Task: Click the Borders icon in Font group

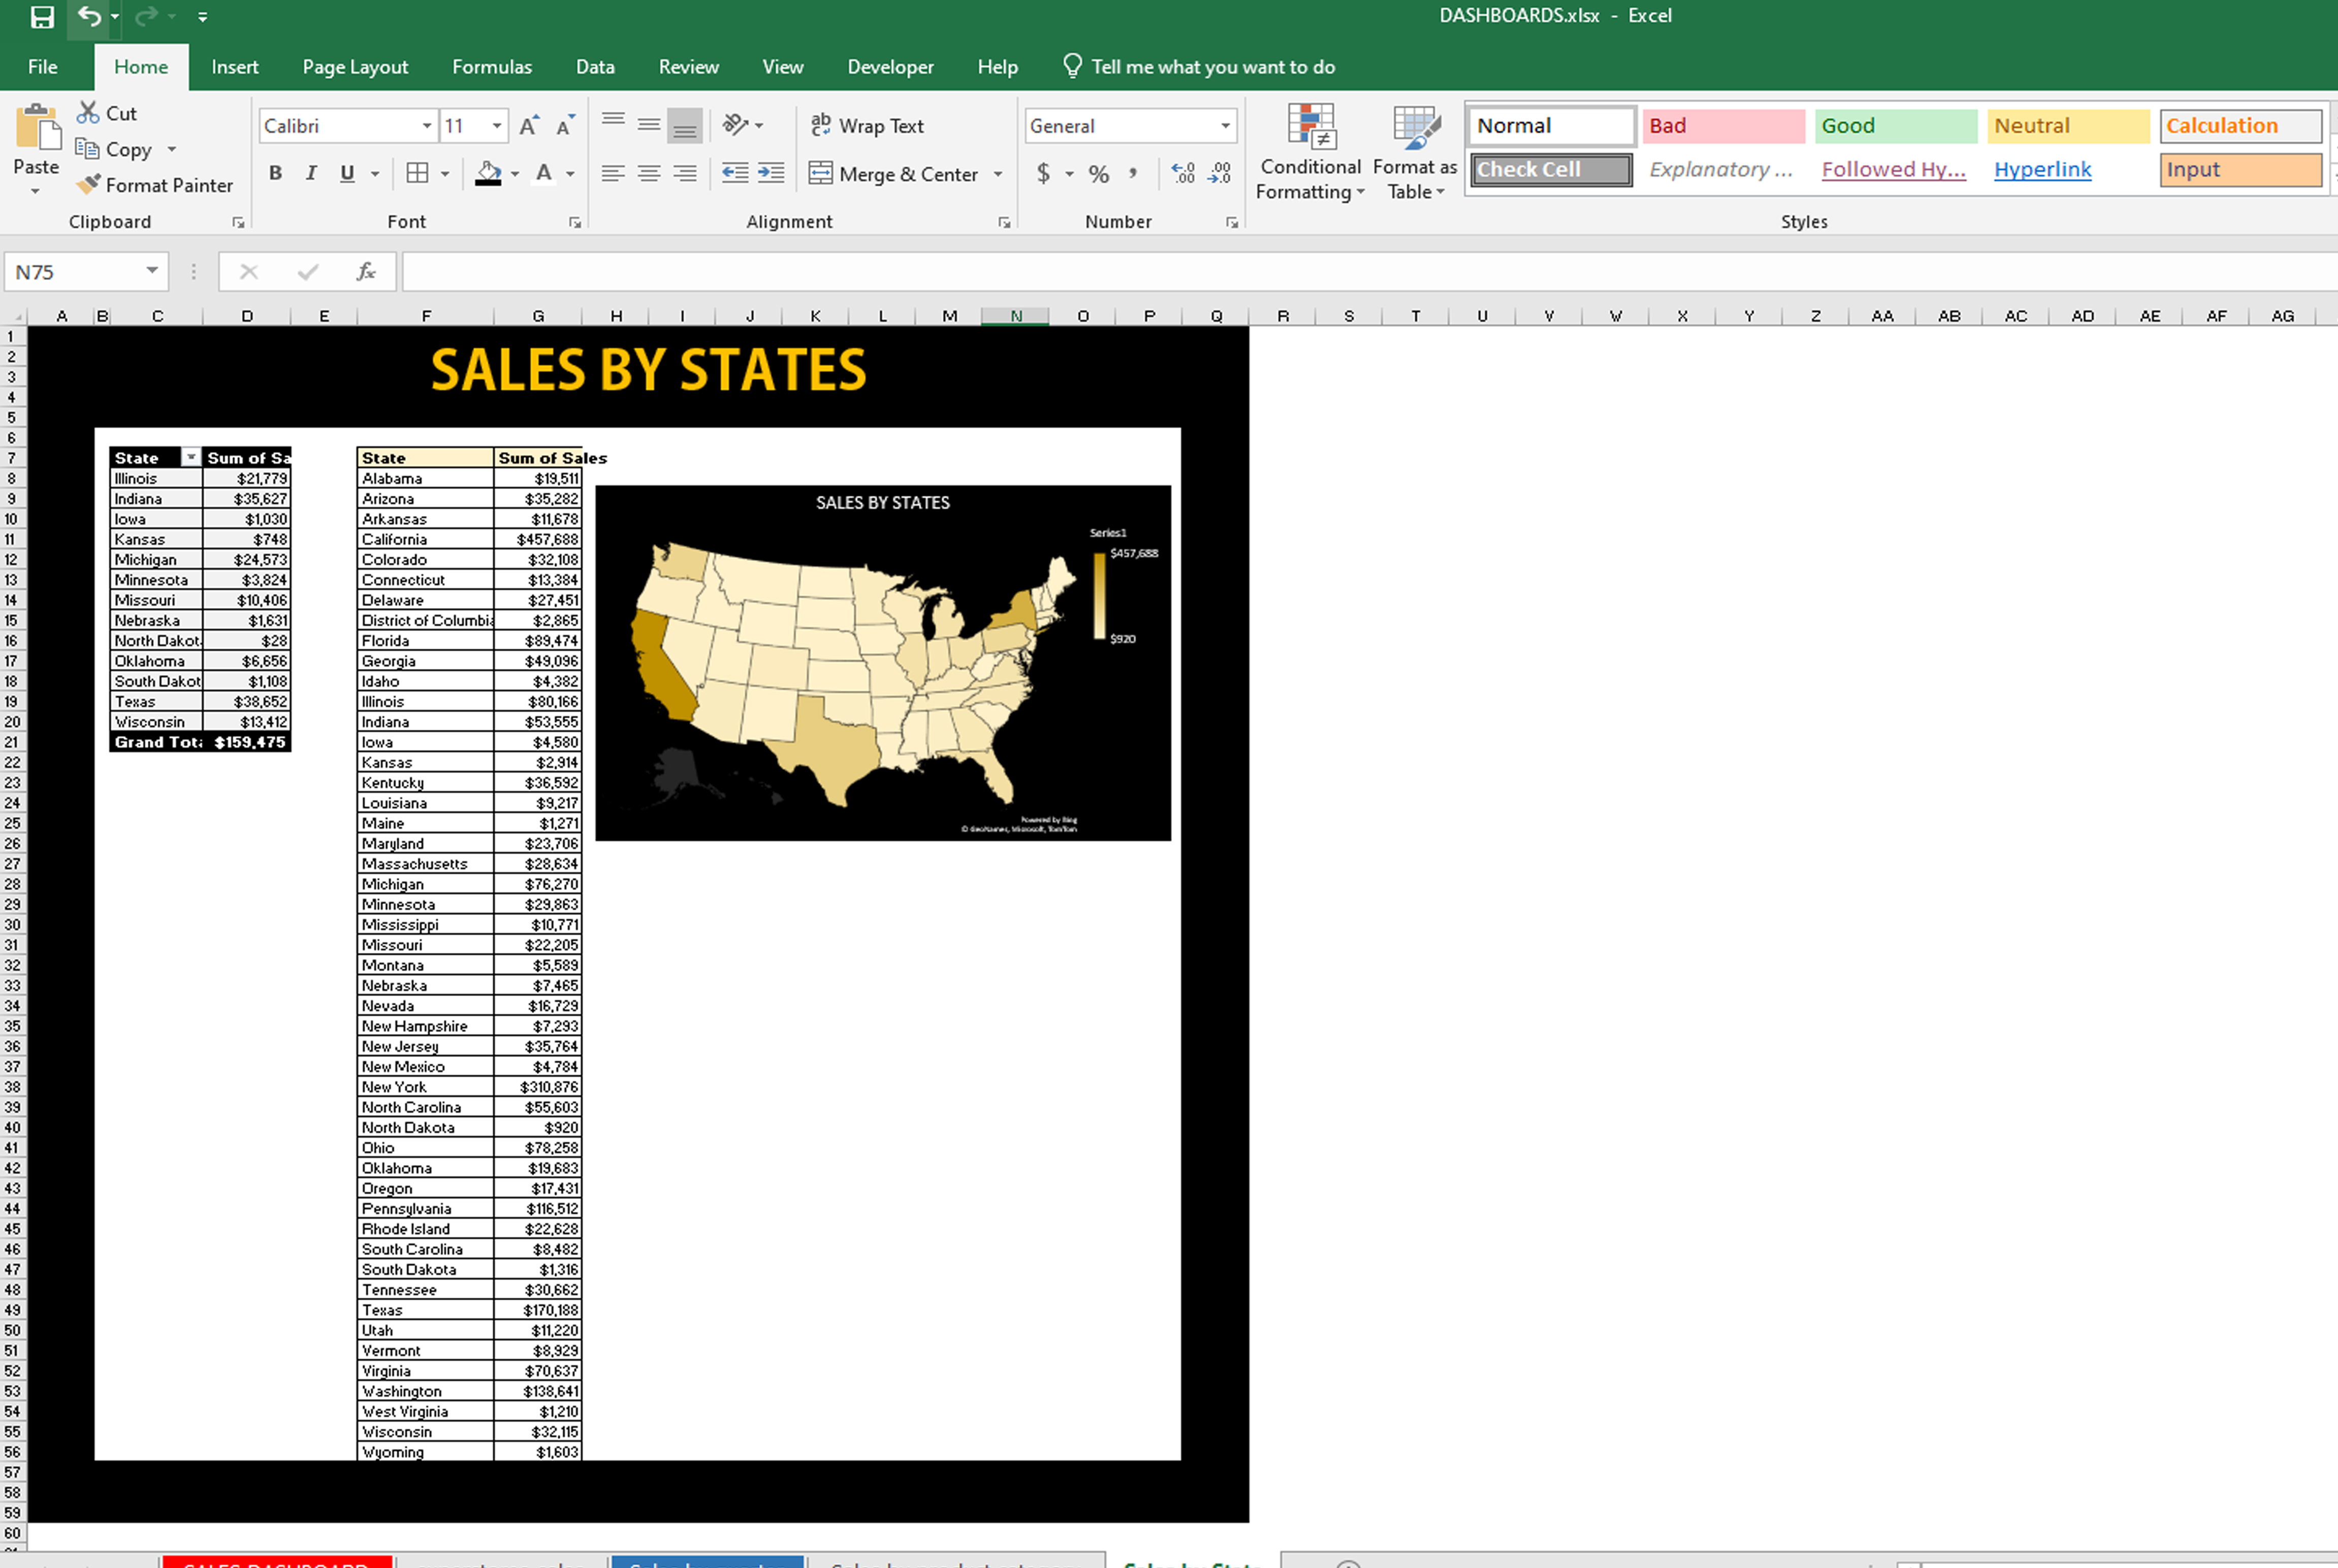Action: (418, 173)
